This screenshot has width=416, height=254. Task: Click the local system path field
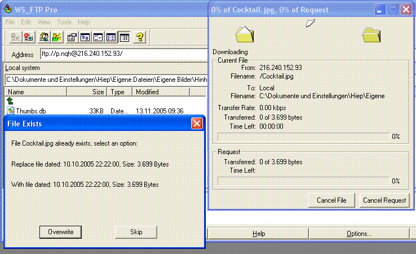[x=106, y=80]
